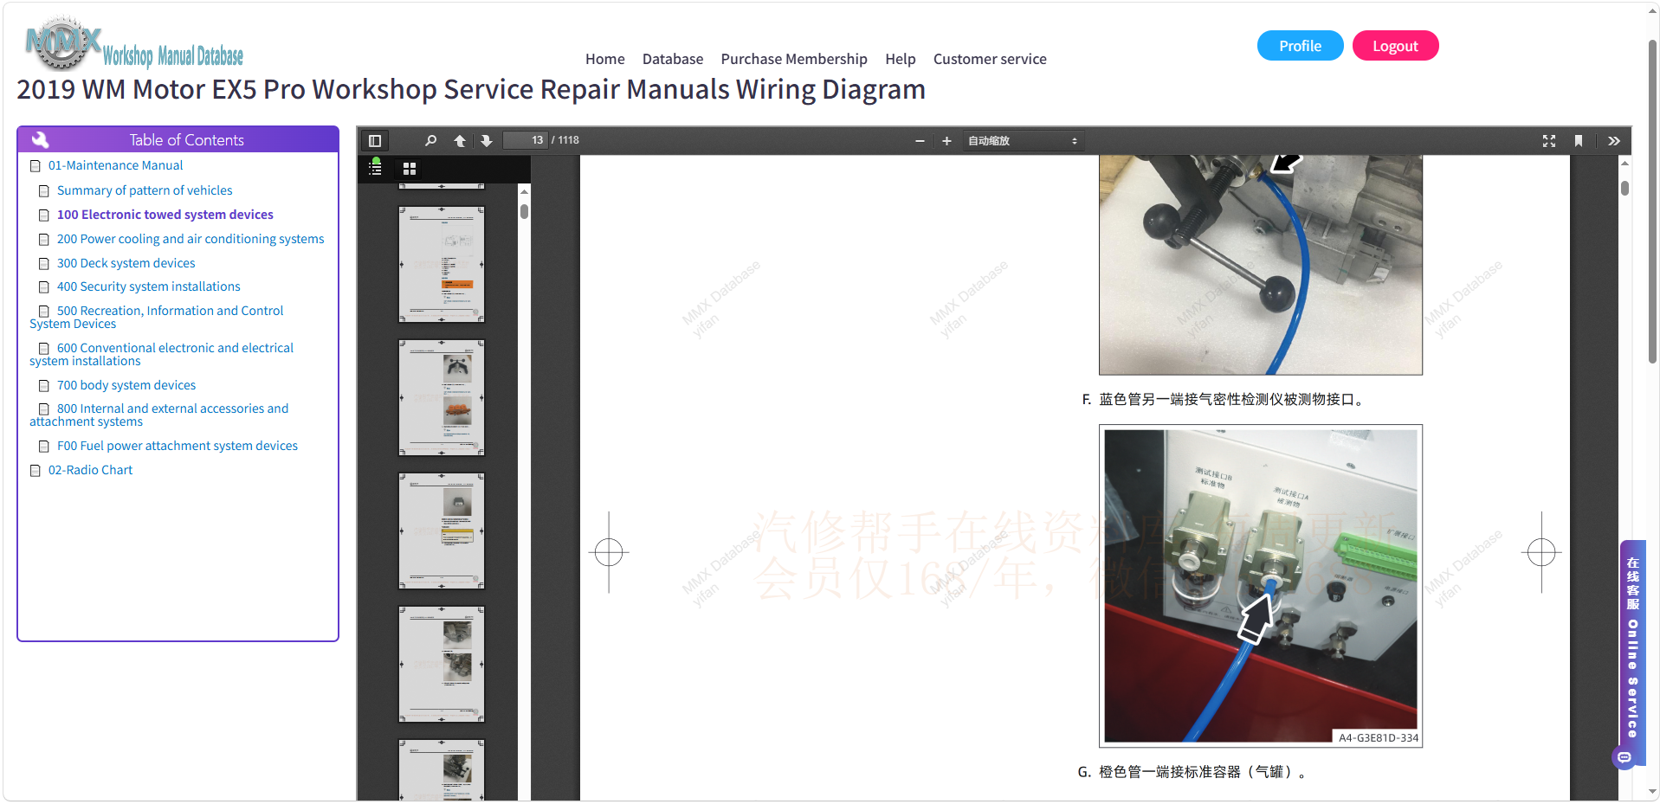Click the Table of Contents header title
The width and height of the screenshot is (1660, 804).
point(186,139)
